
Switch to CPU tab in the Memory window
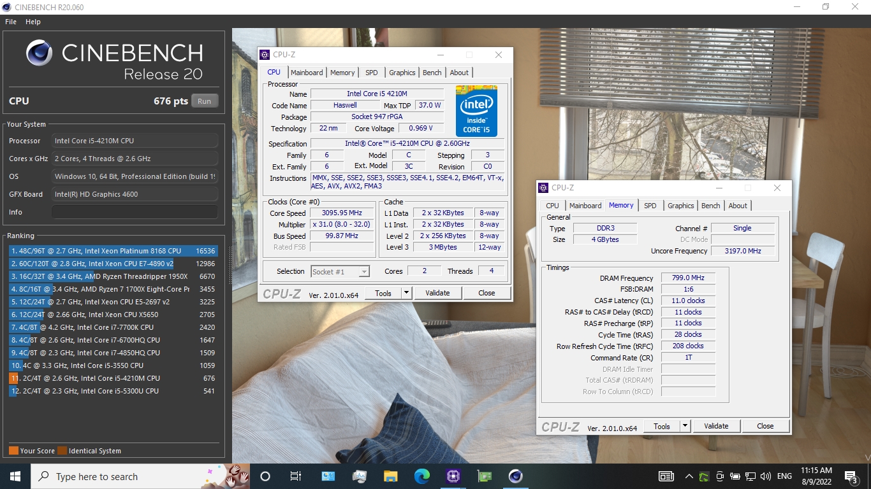(x=552, y=206)
